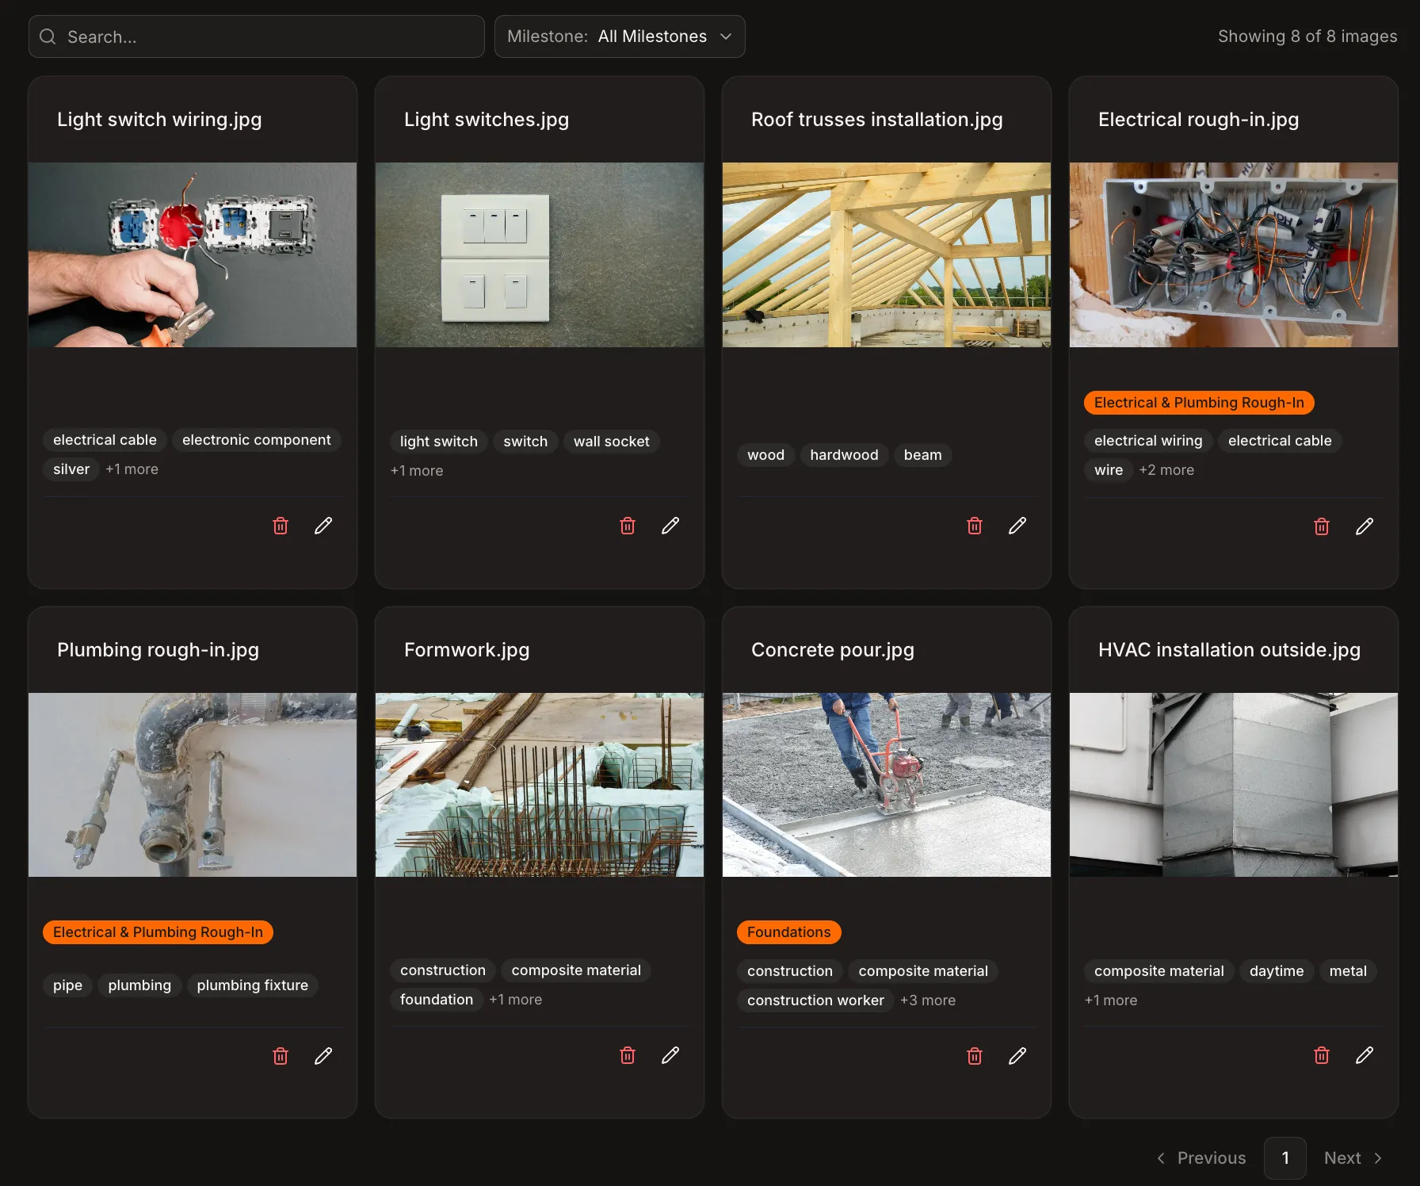Open the Formwork thumbnail
Screen dimensions: 1420x1186
point(540,785)
